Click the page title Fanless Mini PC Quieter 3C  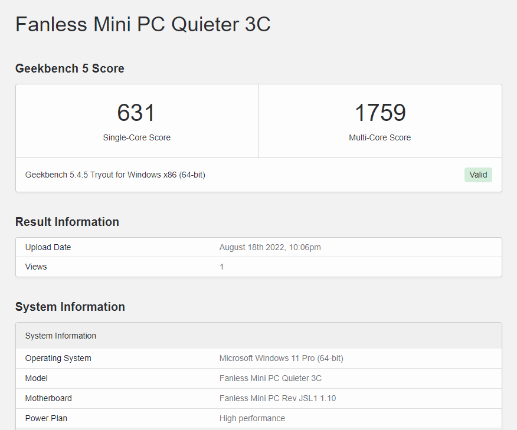tap(143, 24)
